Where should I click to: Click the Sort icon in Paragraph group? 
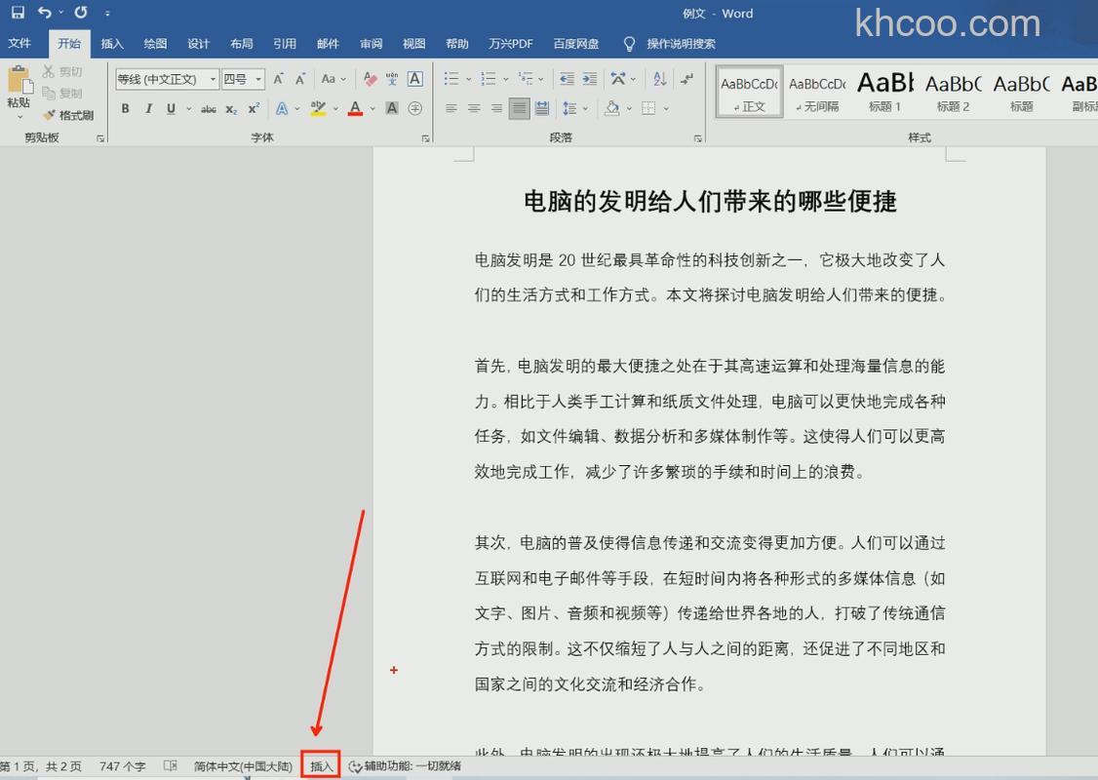(661, 79)
